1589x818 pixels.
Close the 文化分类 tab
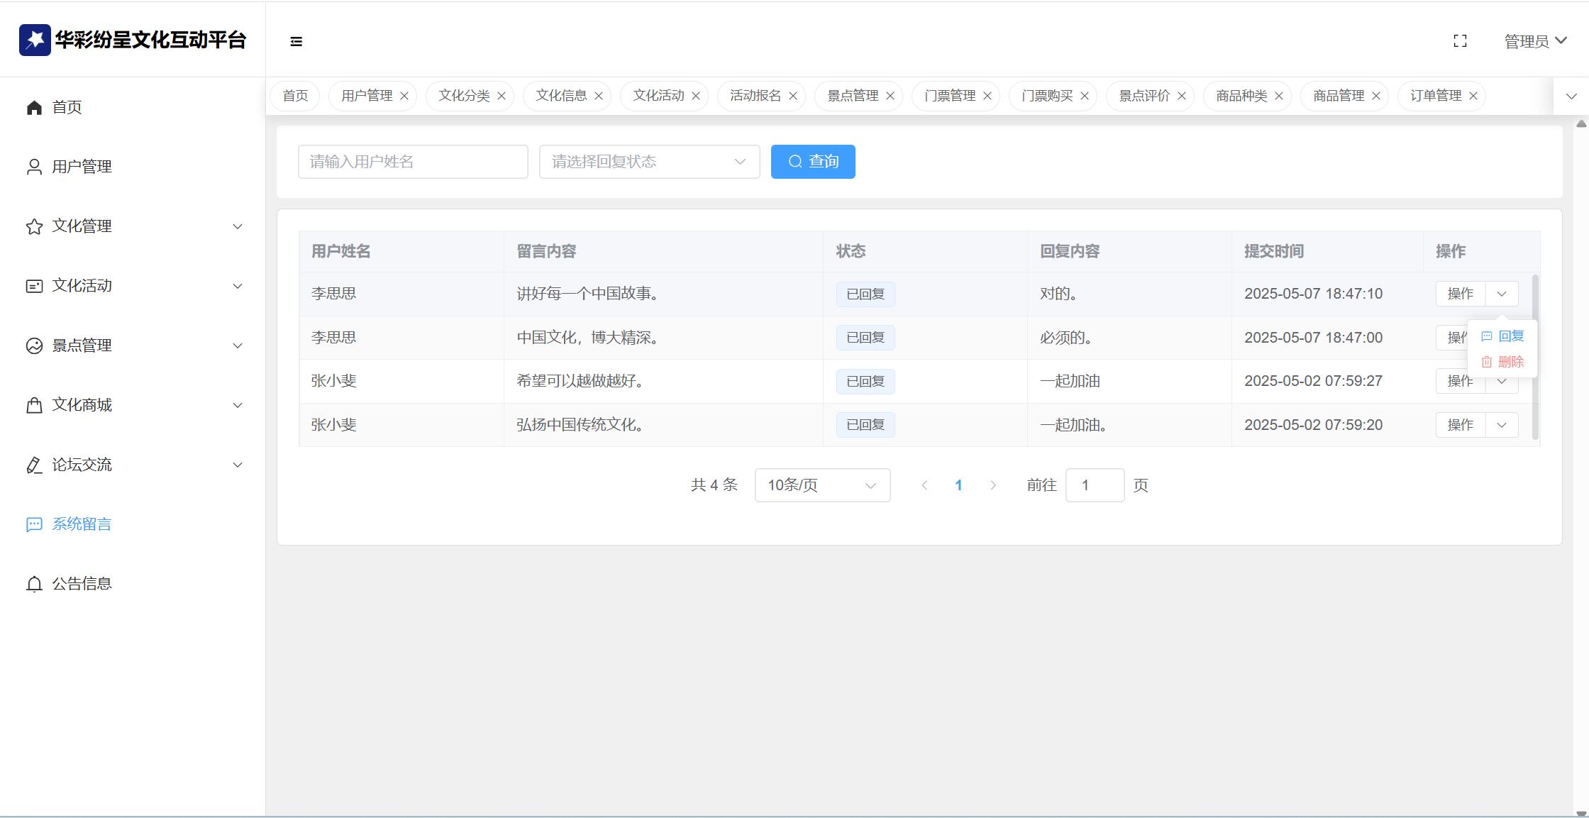(502, 96)
